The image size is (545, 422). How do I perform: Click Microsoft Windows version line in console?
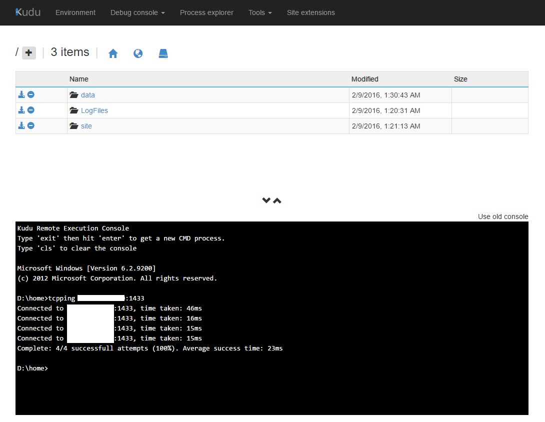(86, 268)
